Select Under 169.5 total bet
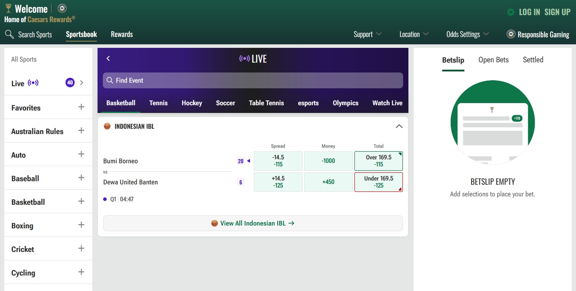This screenshot has width=576, height=291. [378, 182]
